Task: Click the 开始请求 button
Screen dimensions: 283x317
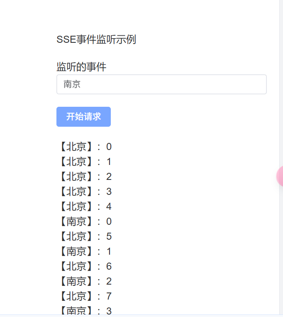Action: [83, 117]
